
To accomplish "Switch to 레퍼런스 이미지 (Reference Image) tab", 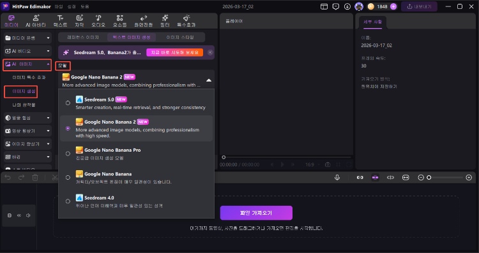I will click(83, 37).
